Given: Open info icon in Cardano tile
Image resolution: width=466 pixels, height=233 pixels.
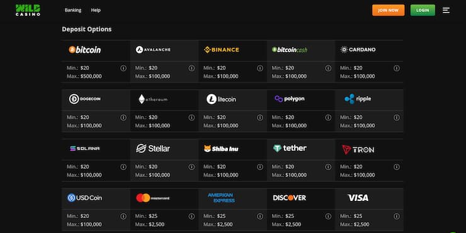Looking at the screenshot, I should pos(397,68).
